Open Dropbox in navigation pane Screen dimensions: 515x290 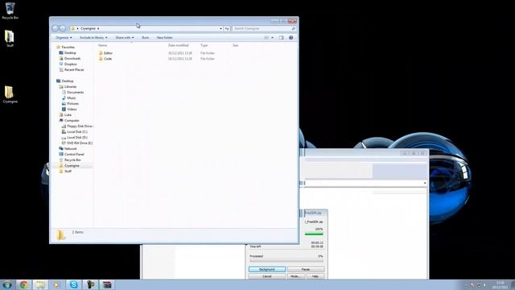[70, 64]
